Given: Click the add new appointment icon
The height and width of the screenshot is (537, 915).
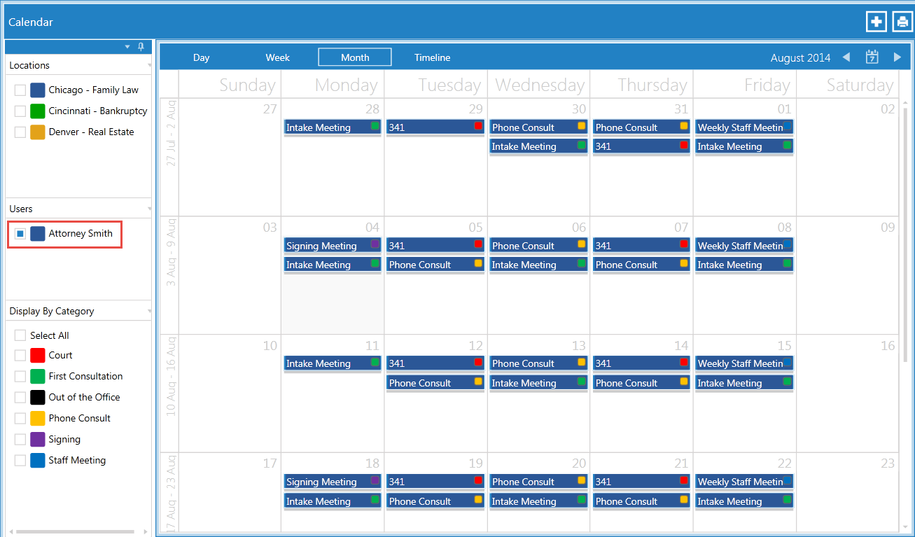Looking at the screenshot, I should tap(876, 21).
